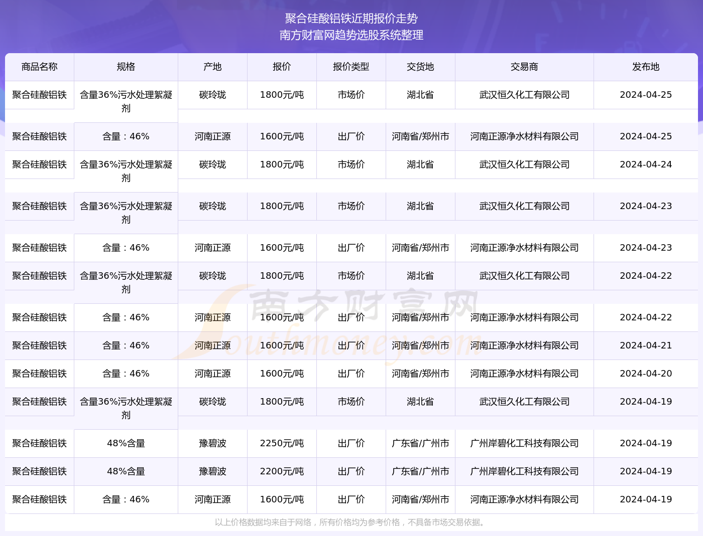This screenshot has width=703, height=536.
Task: Click 聚合硅酸铝铁 in the 2024-04-21 row
Action: tap(40, 345)
